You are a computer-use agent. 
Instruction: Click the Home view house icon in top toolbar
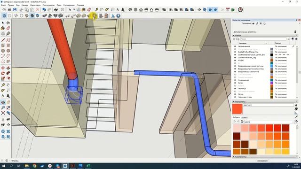[141, 9]
